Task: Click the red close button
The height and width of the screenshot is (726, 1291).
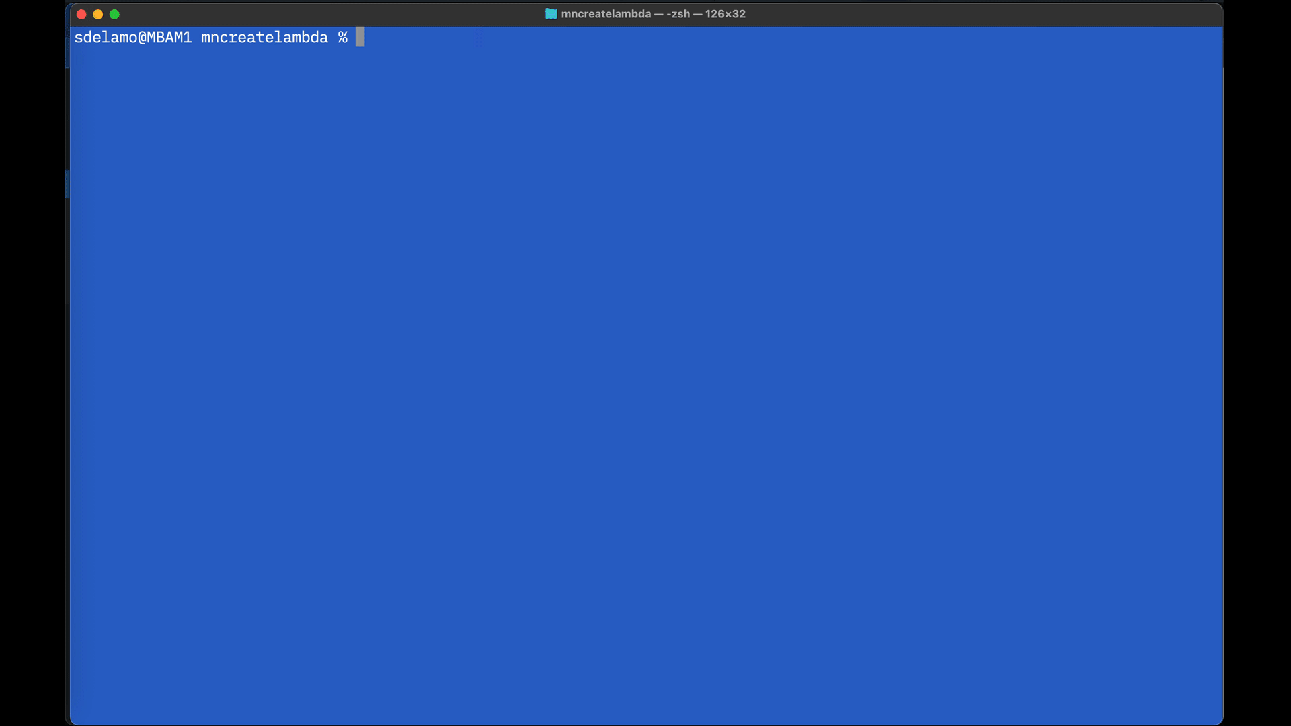Action: click(x=81, y=15)
